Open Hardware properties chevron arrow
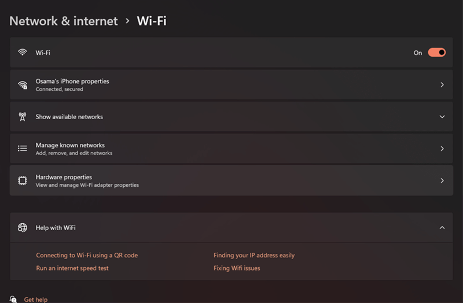The height and width of the screenshot is (303, 463). click(442, 180)
